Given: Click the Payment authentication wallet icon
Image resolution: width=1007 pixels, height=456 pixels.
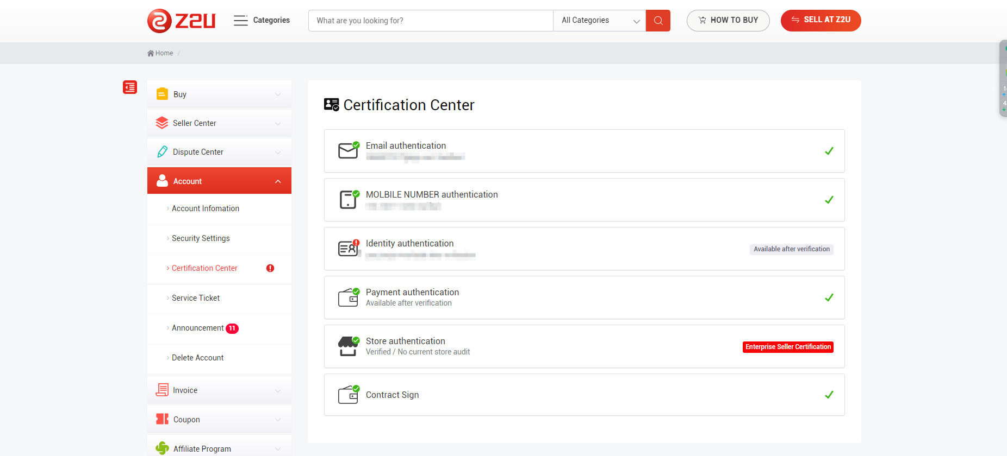Looking at the screenshot, I should click(348, 297).
